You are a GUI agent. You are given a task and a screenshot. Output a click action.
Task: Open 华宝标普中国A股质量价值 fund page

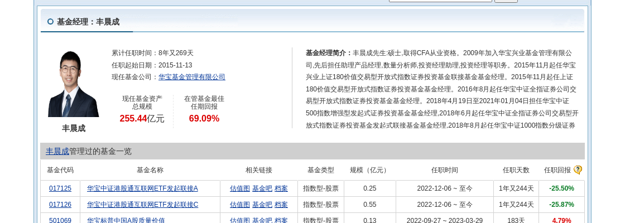pyautogui.click(x=126, y=220)
